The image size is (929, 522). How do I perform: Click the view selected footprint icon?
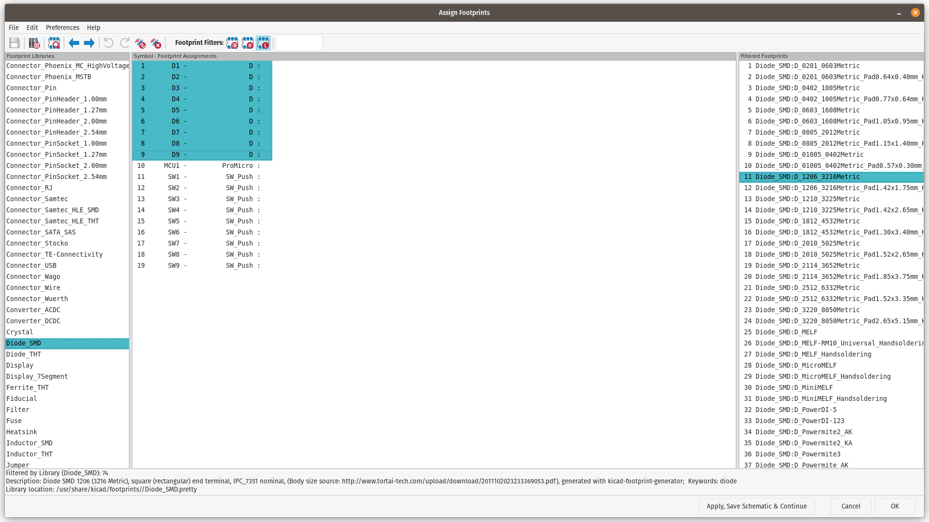point(54,43)
